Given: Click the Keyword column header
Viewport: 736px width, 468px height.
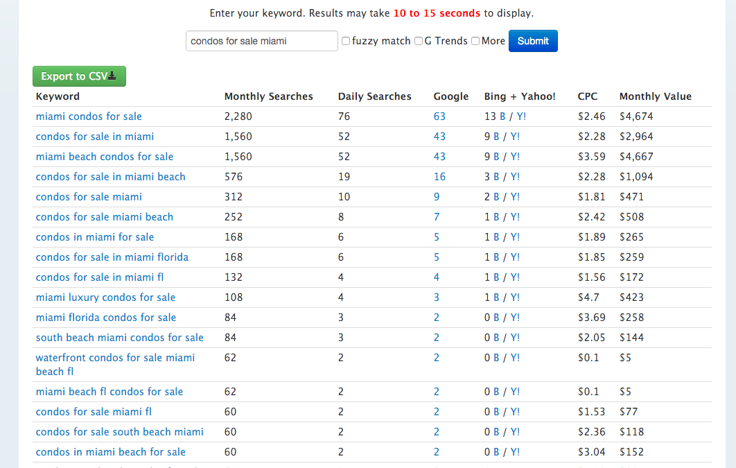Looking at the screenshot, I should tap(58, 96).
